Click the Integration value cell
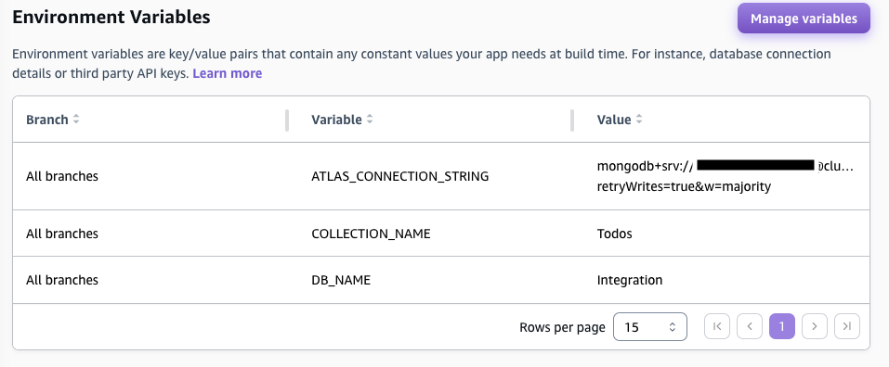 (629, 280)
